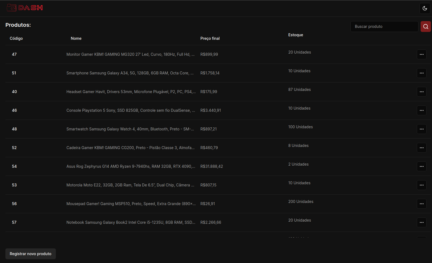
Task: Open options menu for Notebook Samsung Galaxy Book2
Action: coord(421,222)
